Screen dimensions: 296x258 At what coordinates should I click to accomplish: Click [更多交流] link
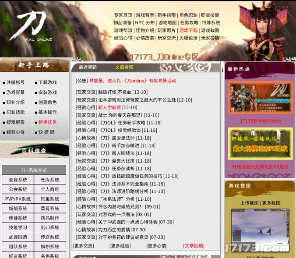pos(83,246)
